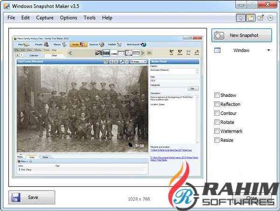Click the Close button at the bottom
Viewport: 280px width, 211px height.
tap(252, 198)
